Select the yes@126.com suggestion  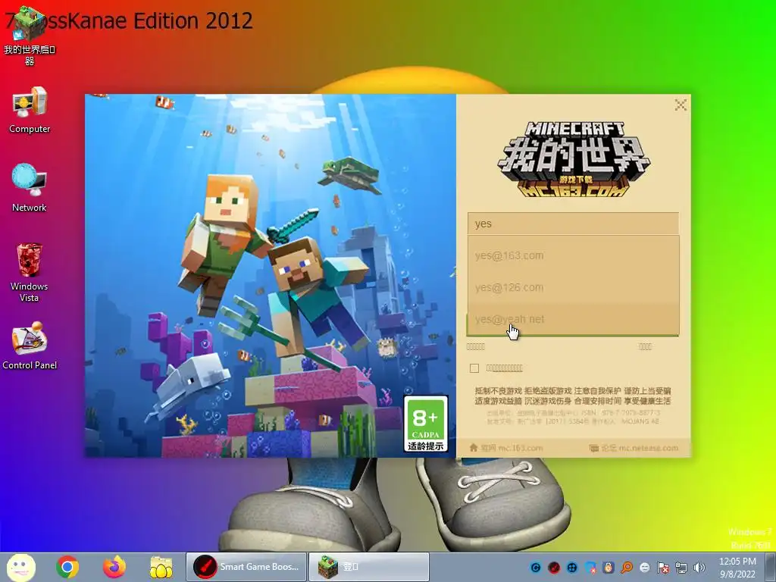pos(573,287)
